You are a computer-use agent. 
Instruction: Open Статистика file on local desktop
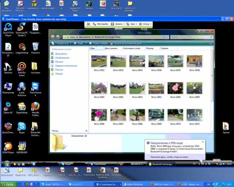tap(89, 172)
